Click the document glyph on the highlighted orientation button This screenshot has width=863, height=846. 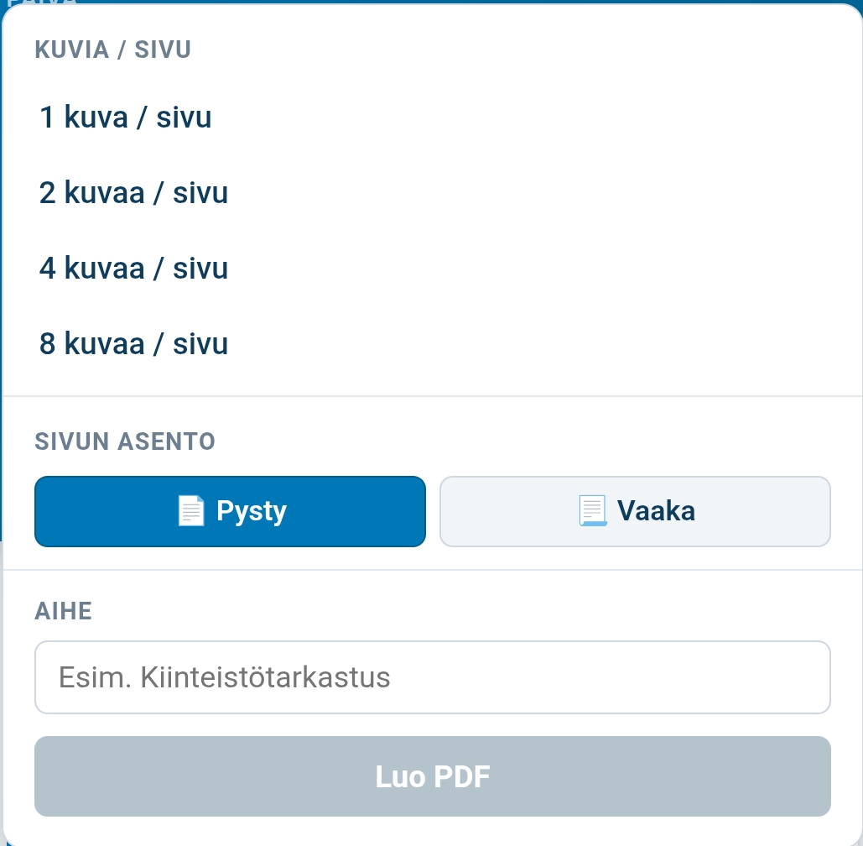tap(191, 510)
